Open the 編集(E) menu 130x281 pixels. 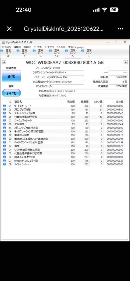tap(17, 47)
